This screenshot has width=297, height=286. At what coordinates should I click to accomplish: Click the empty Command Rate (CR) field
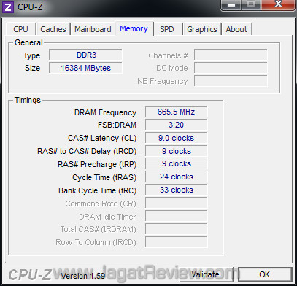coord(176,203)
